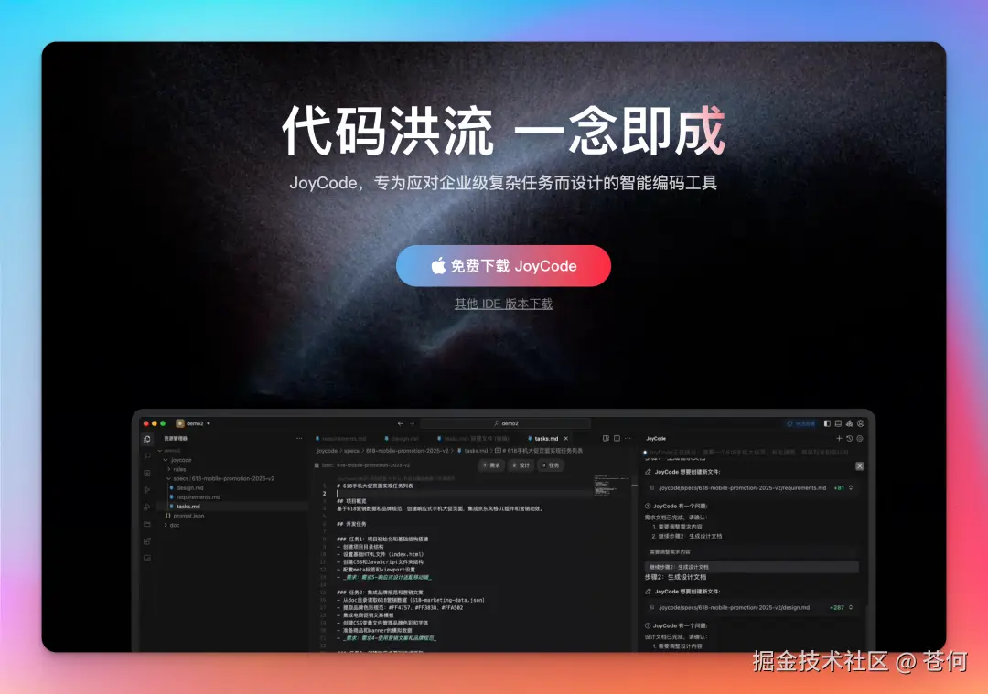The width and height of the screenshot is (988, 694).
Task: Open JoyCode panel settings gear
Action: (x=860, y=438)
